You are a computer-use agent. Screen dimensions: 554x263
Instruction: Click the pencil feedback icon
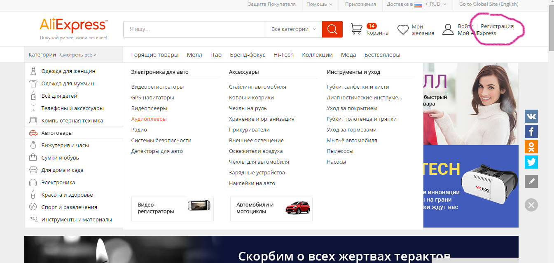(531, 181)
